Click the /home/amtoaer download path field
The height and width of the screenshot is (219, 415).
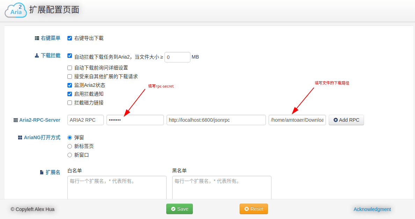[297, 120]
